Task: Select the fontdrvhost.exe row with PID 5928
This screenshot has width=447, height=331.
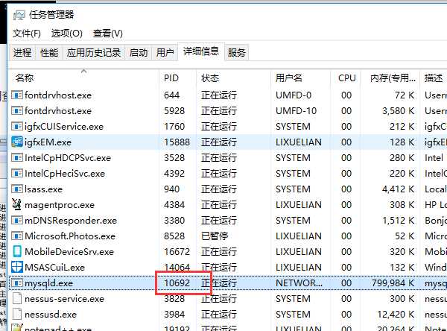Action: 228,111
